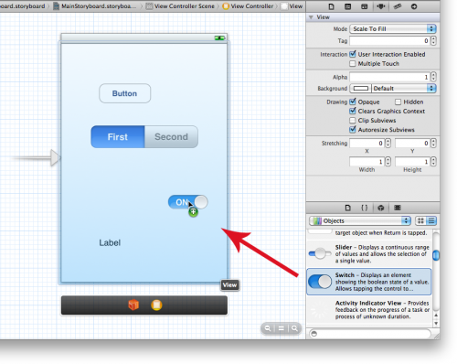Click the Alpha stepper arrows
Screen dimensions: 457x364
[x=433, y=77]
